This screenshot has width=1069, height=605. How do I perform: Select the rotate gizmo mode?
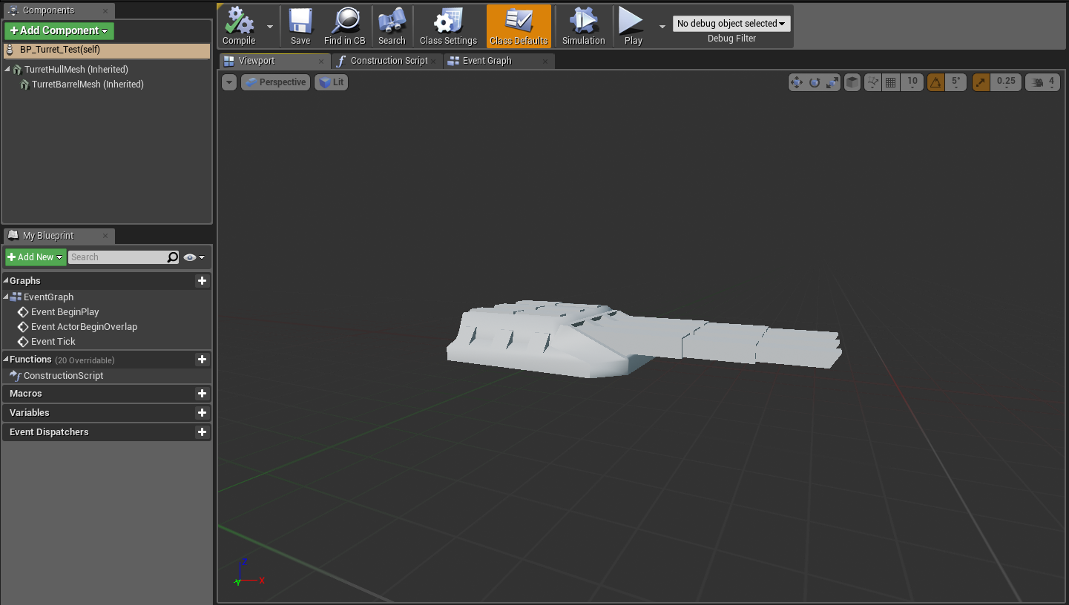pyautogui.click(x=815, y=82)
